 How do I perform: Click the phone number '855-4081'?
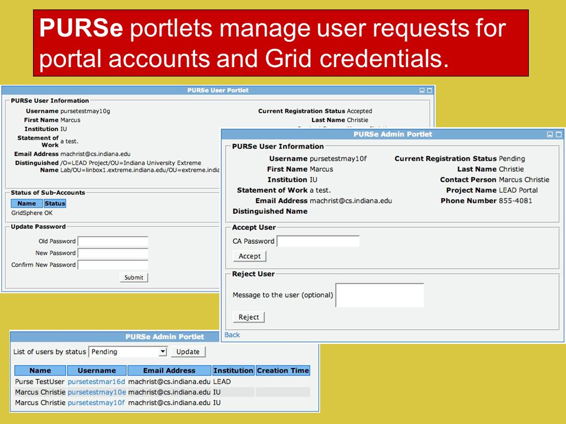point(515,201)
